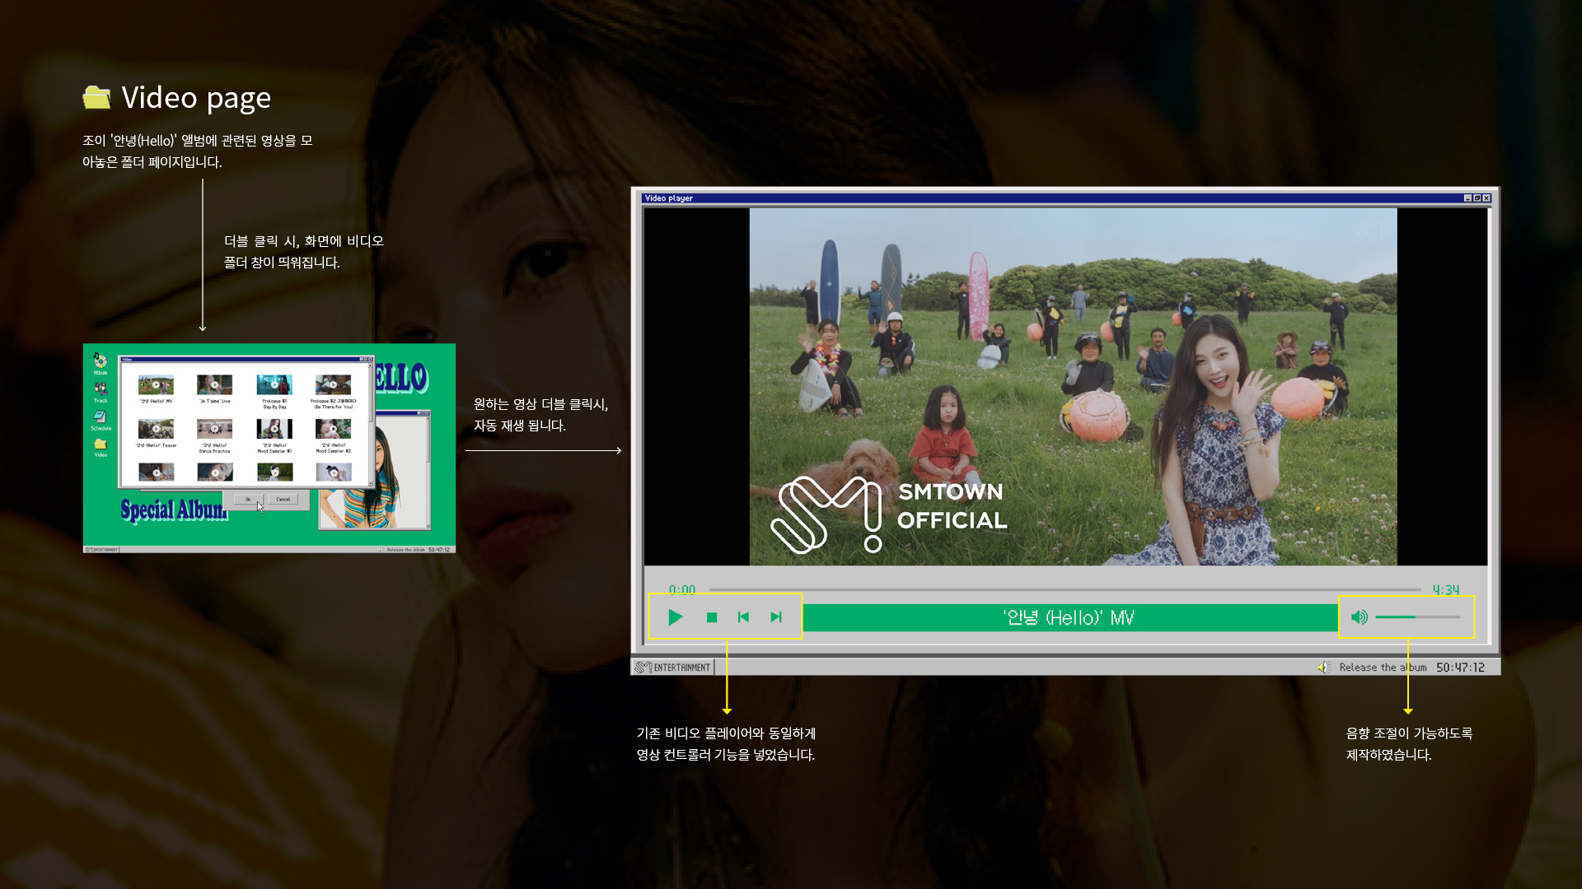Screen dimensions: 1582x889
Task: Click the Play button in Video player
Action: (x=676, y=617)
